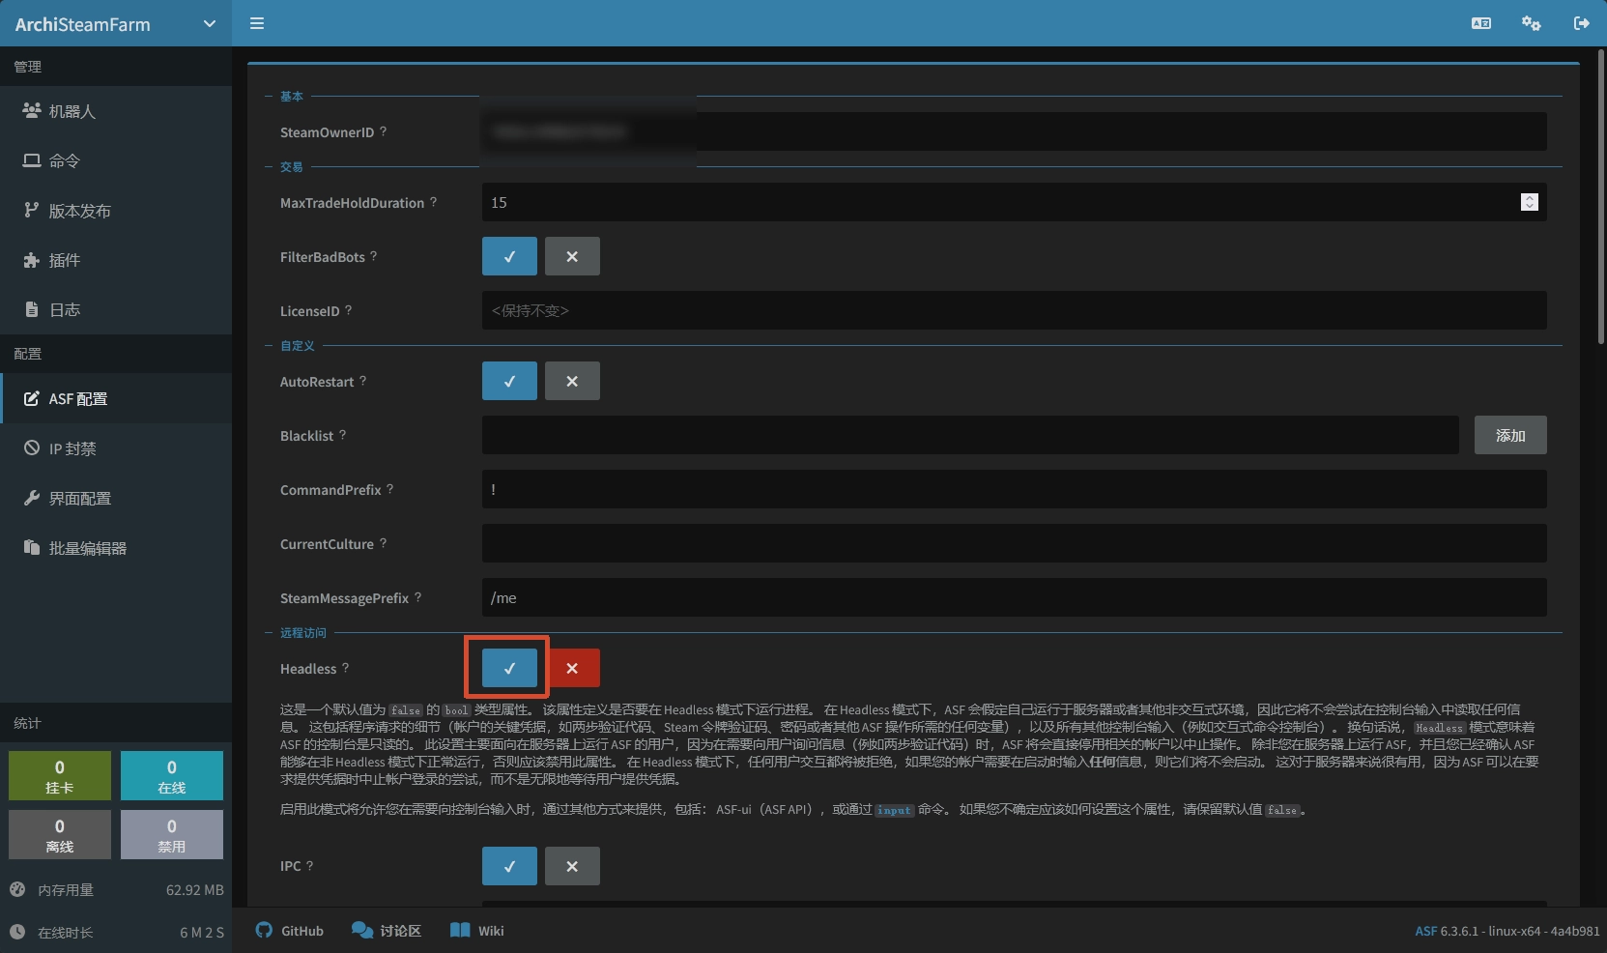
Task: Click the 内存用量 memory usage value
Action: [x=195, y=889]
